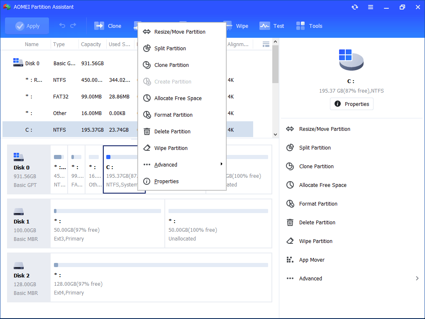
Task: Click the info icon in the context menu
Action: (147, 181)
